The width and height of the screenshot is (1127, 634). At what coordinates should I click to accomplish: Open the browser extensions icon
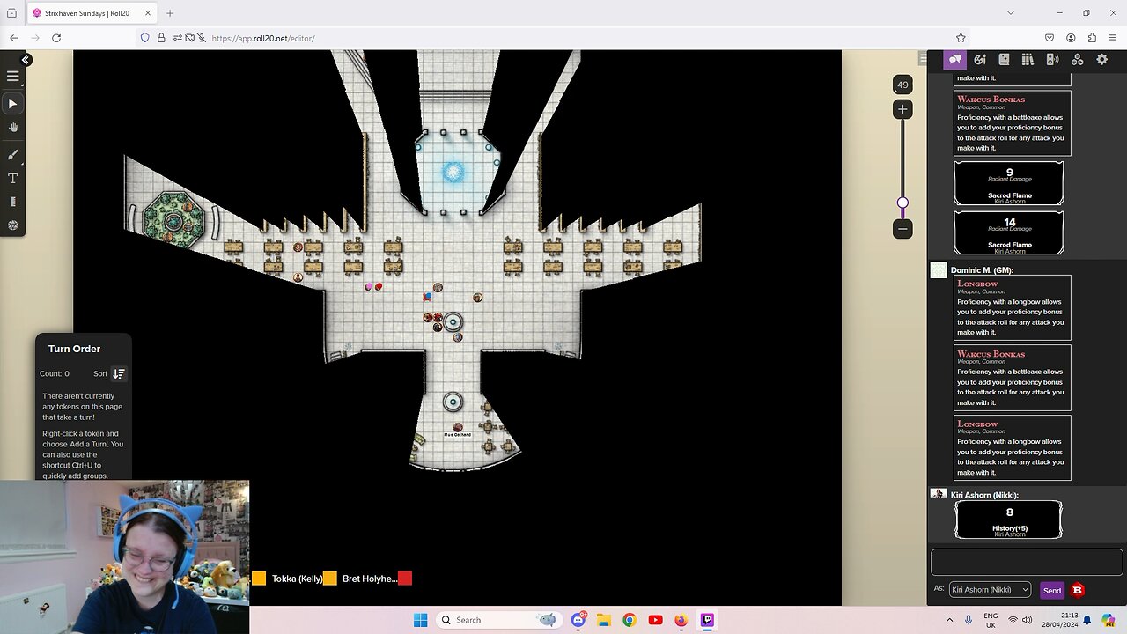tap(1092, 38)
